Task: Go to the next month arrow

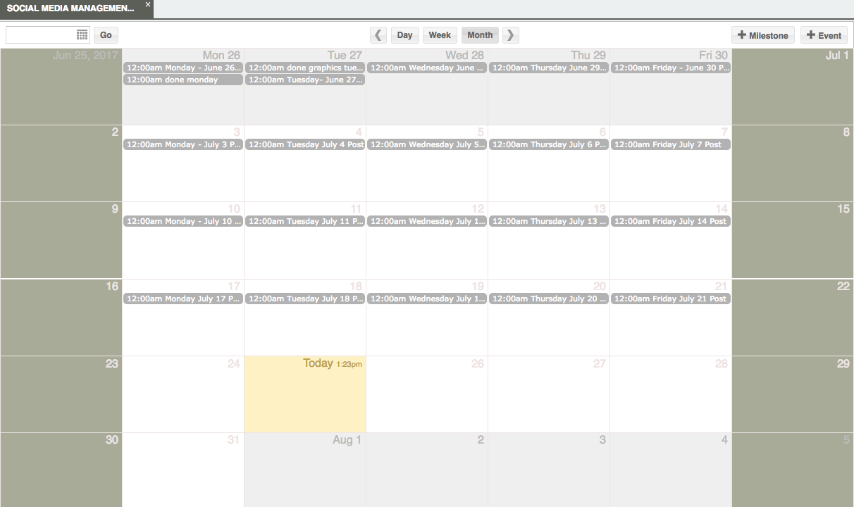Action: point(511,35)
